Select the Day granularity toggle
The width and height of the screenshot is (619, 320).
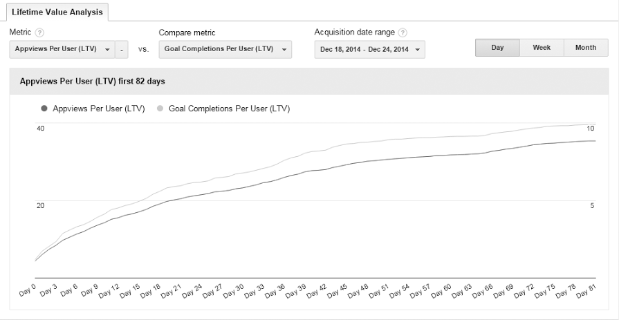click(497, 48)
